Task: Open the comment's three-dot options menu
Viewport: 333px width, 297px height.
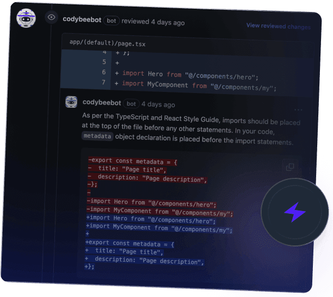Action: tap(298, 109)
